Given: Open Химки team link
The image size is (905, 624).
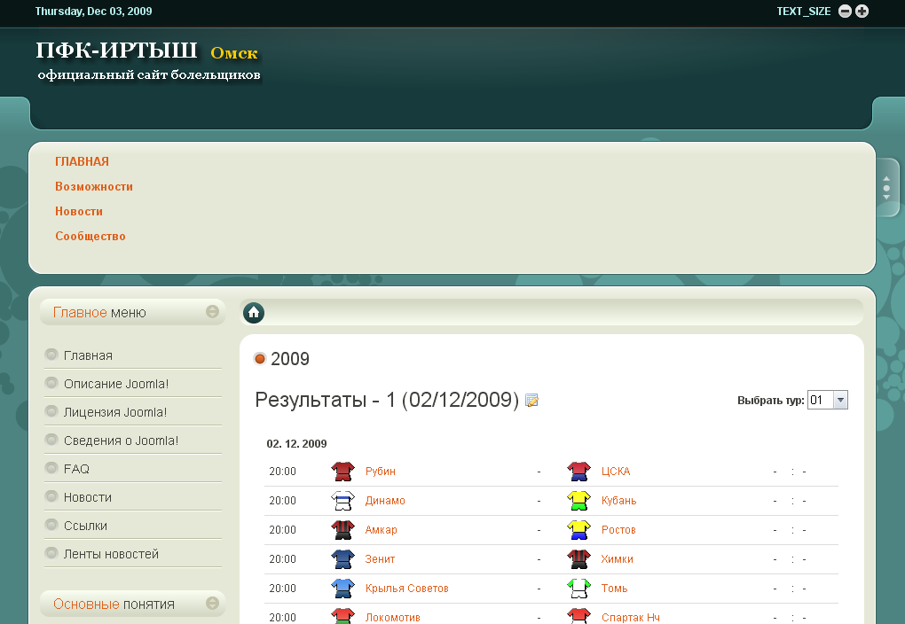Looking at the screenshot, I should click(x=617, y=558).
